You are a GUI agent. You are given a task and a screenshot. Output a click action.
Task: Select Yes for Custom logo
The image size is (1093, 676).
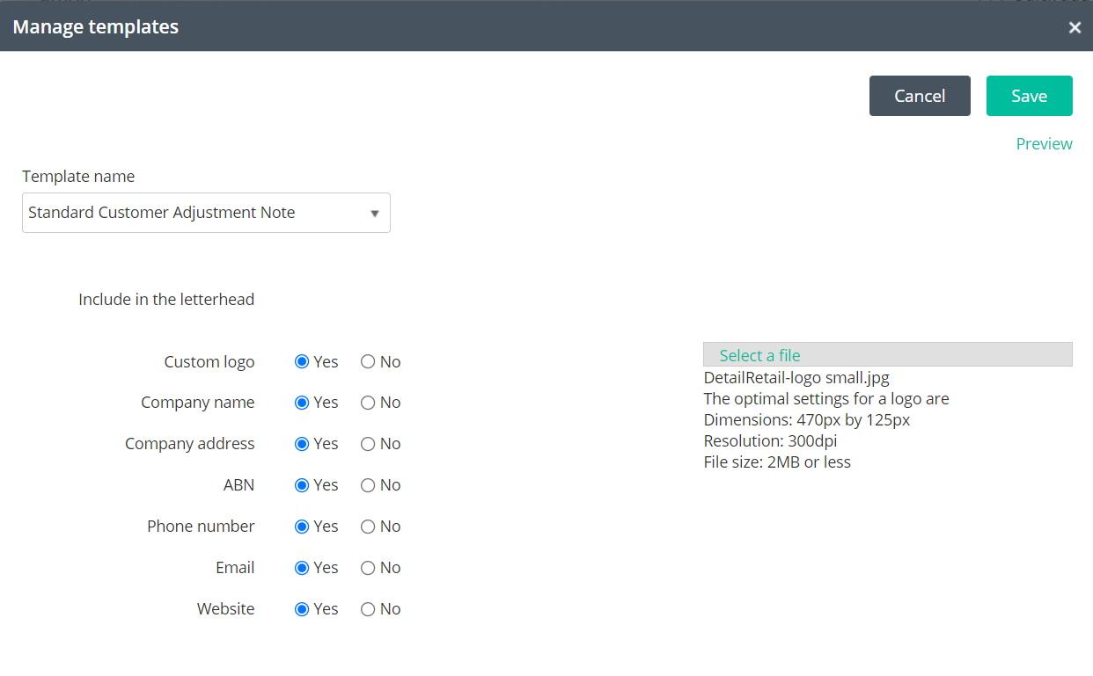(x=302, y=361)
